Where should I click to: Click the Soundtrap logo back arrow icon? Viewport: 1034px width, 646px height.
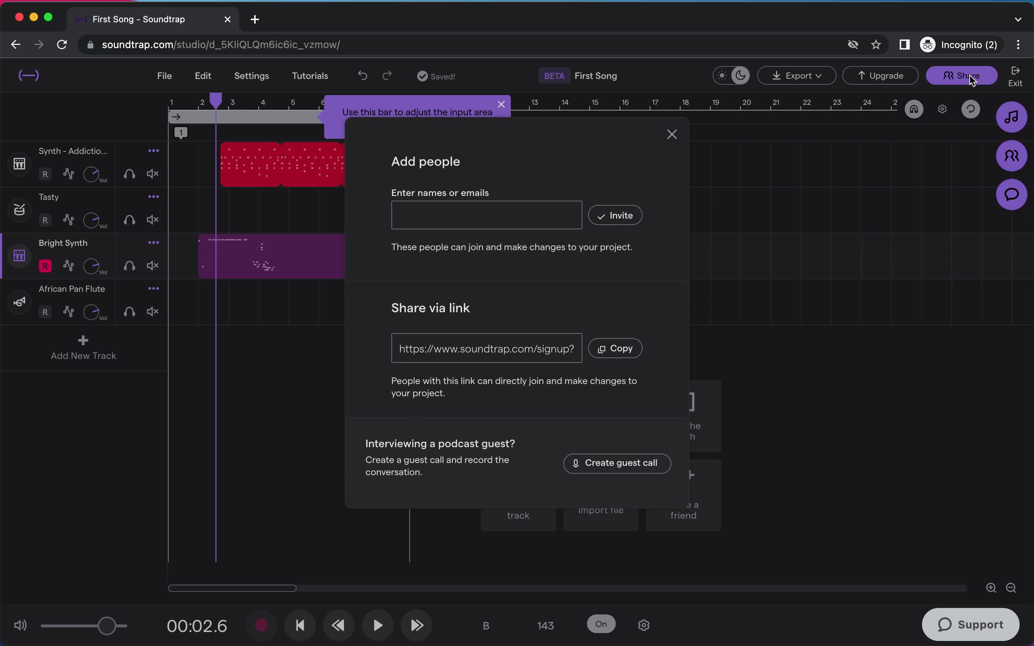click(28, 75)
